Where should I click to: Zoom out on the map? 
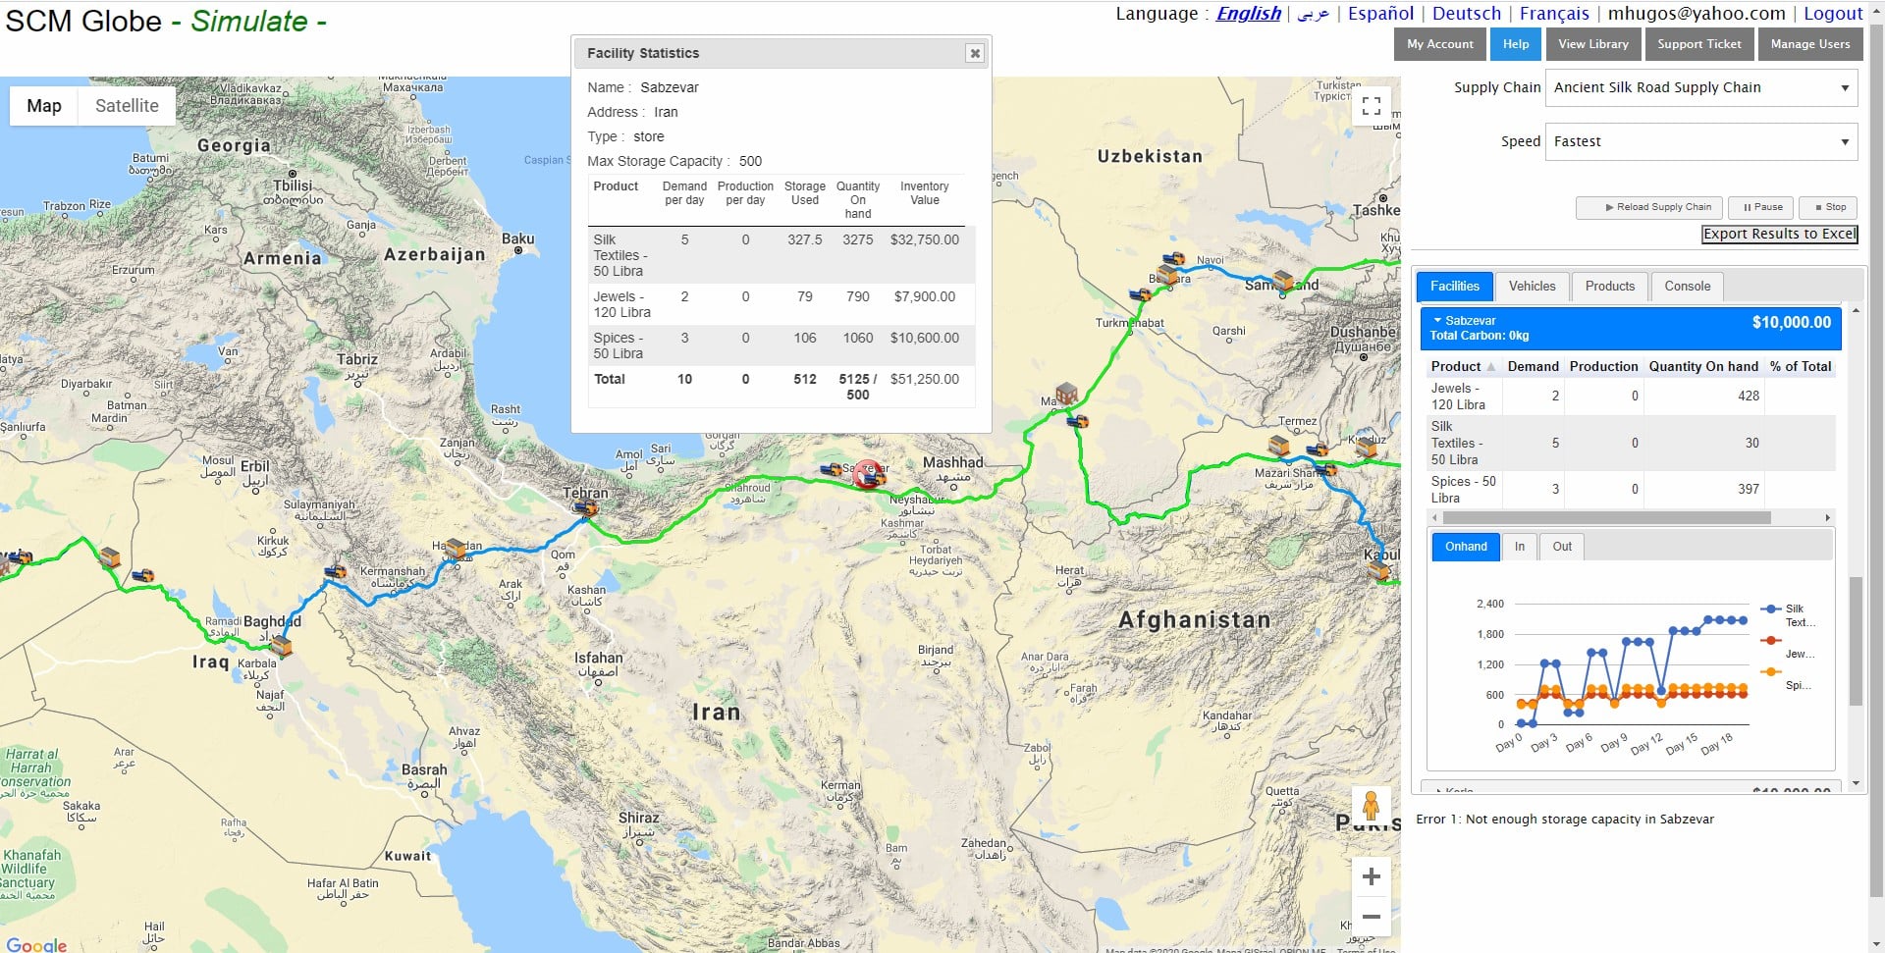pyautogui.click(x=1372, y=917)
